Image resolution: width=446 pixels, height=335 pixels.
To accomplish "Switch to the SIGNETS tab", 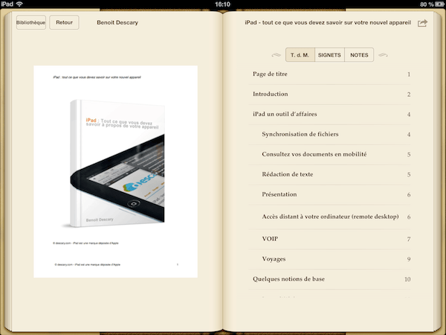I will [329, 55].
